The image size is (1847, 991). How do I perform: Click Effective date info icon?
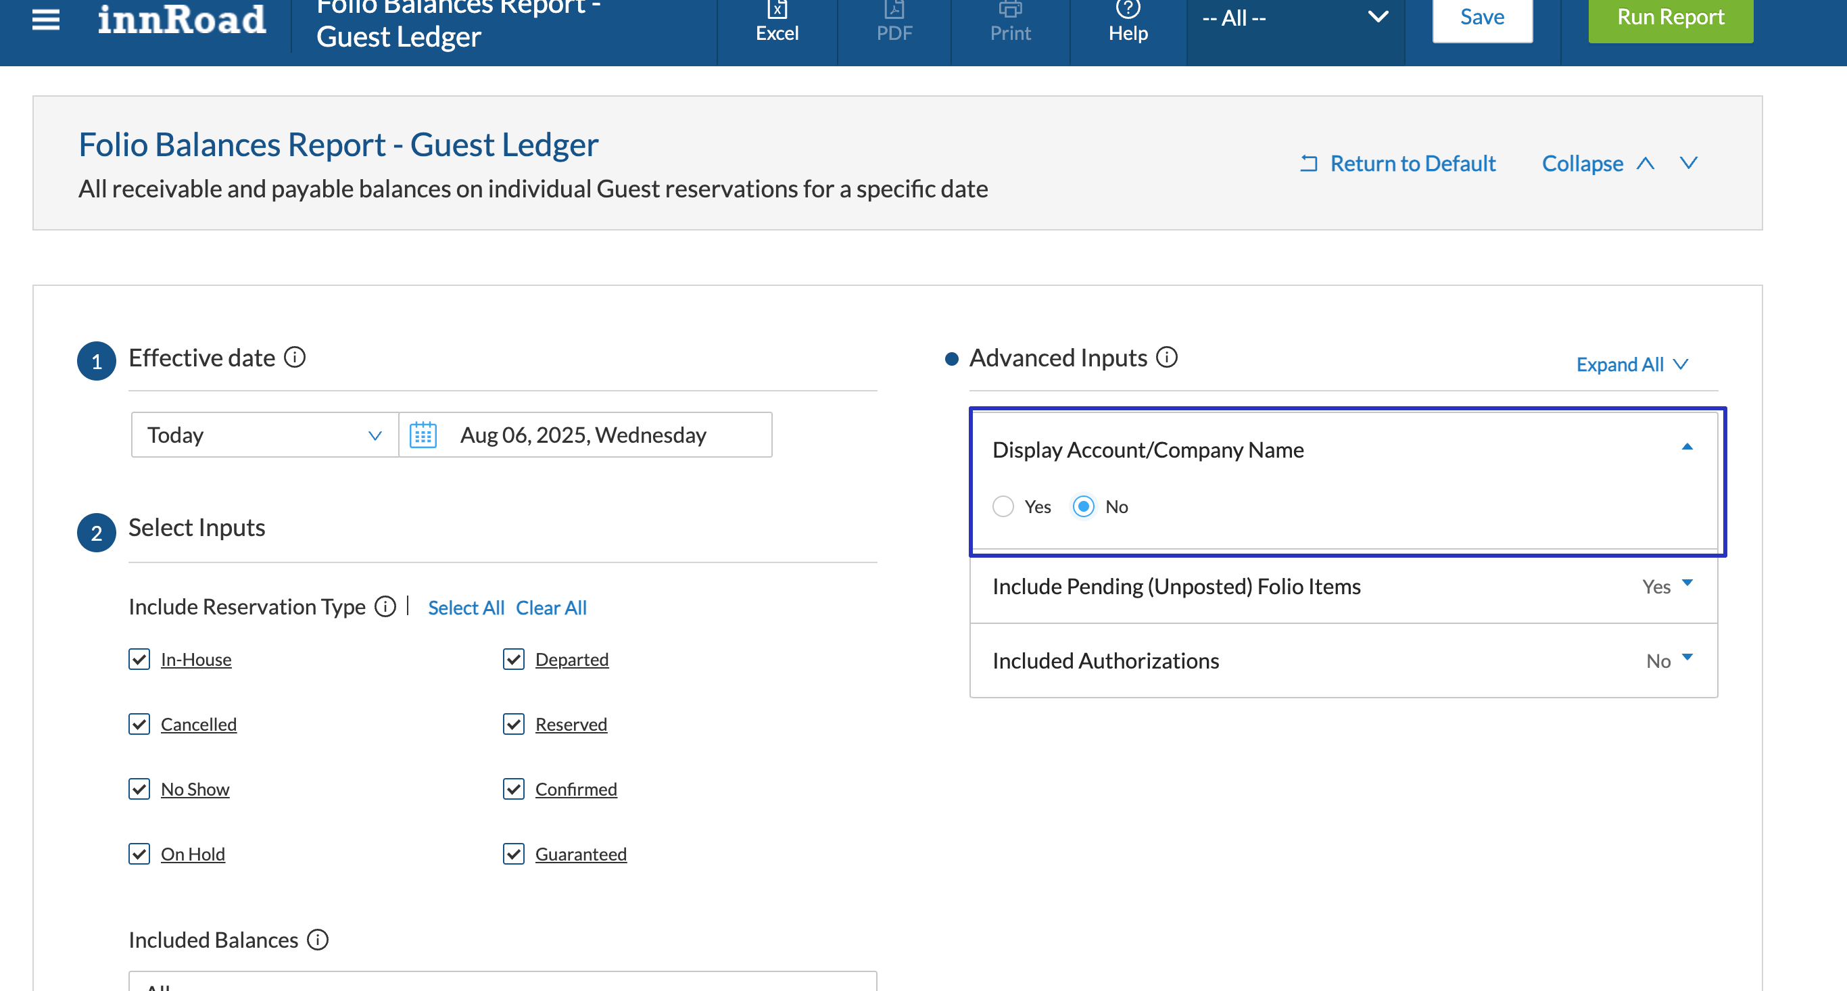tap(295, 356)
